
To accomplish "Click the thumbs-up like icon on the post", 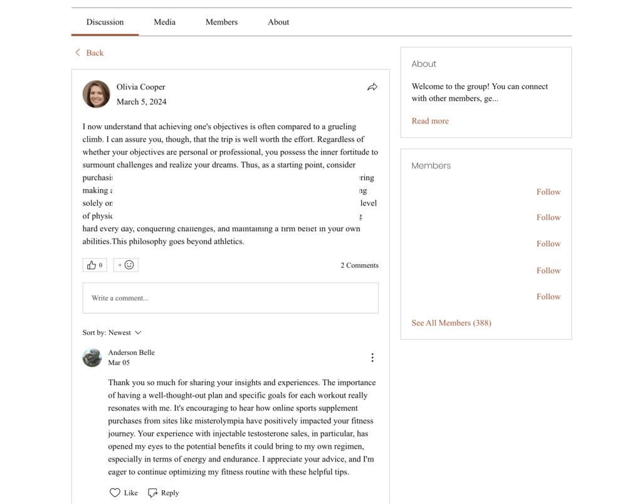I will tap(92, 265).
